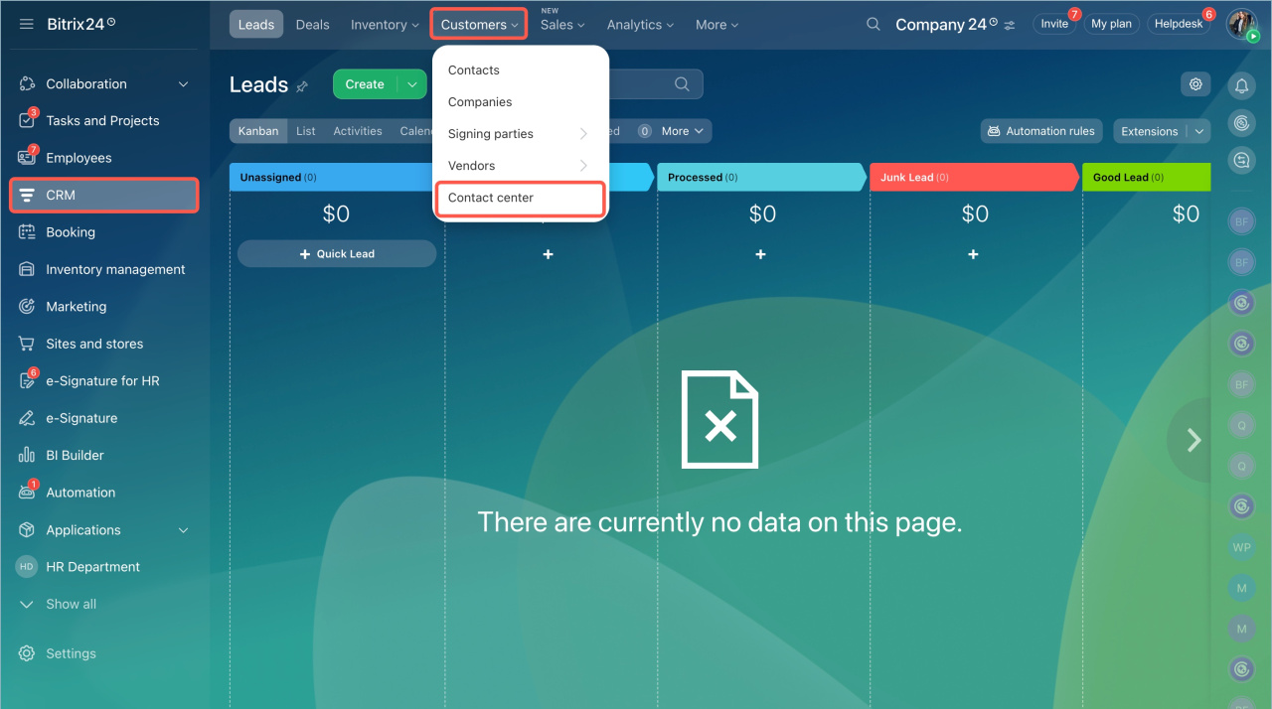
Task: Add a lead with plus under Processed
Action: coord(760,254)
